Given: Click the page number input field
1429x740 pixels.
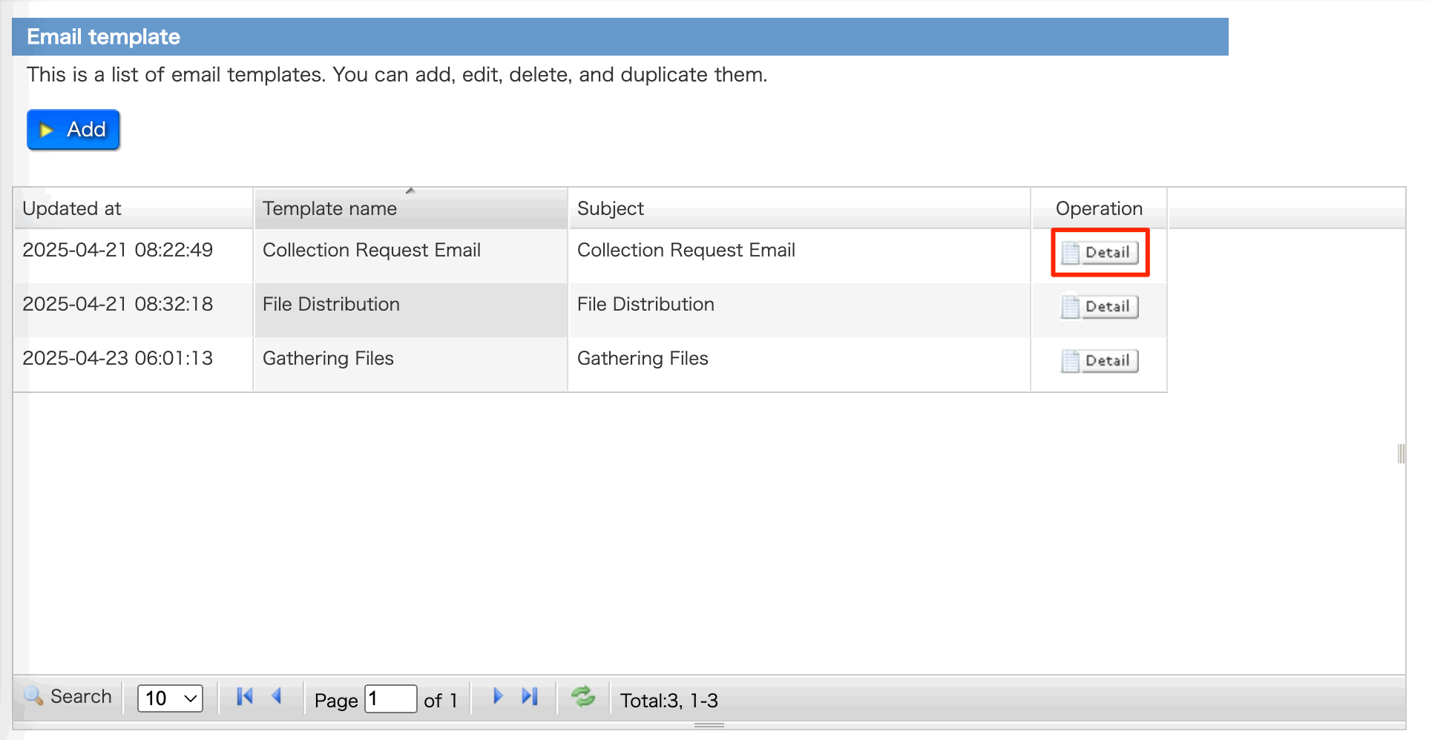Looking at the screenshot, I should pos(390,698).
